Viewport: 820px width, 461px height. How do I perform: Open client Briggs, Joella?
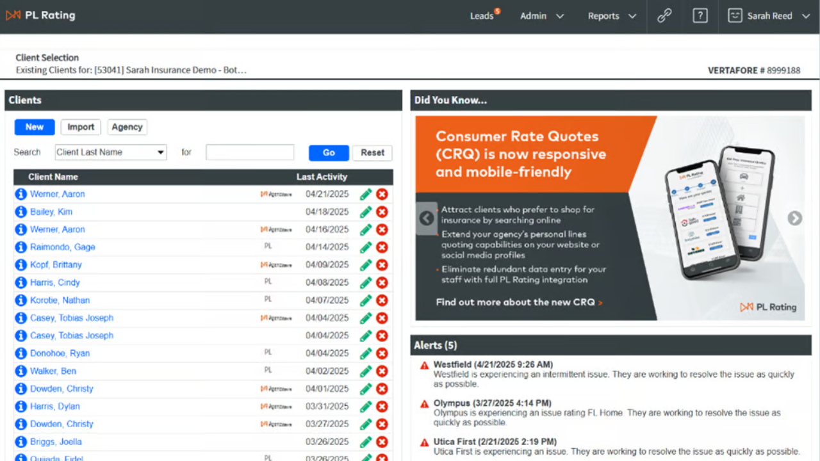(56, 442)
